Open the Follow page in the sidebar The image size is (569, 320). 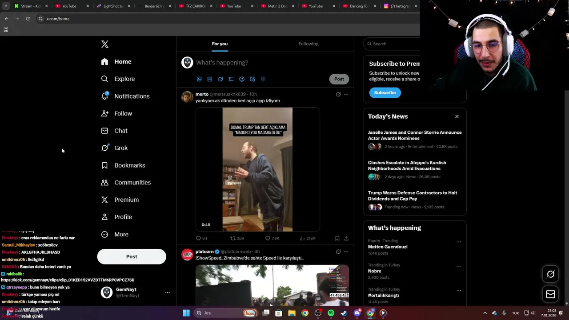tap(116, 113)
